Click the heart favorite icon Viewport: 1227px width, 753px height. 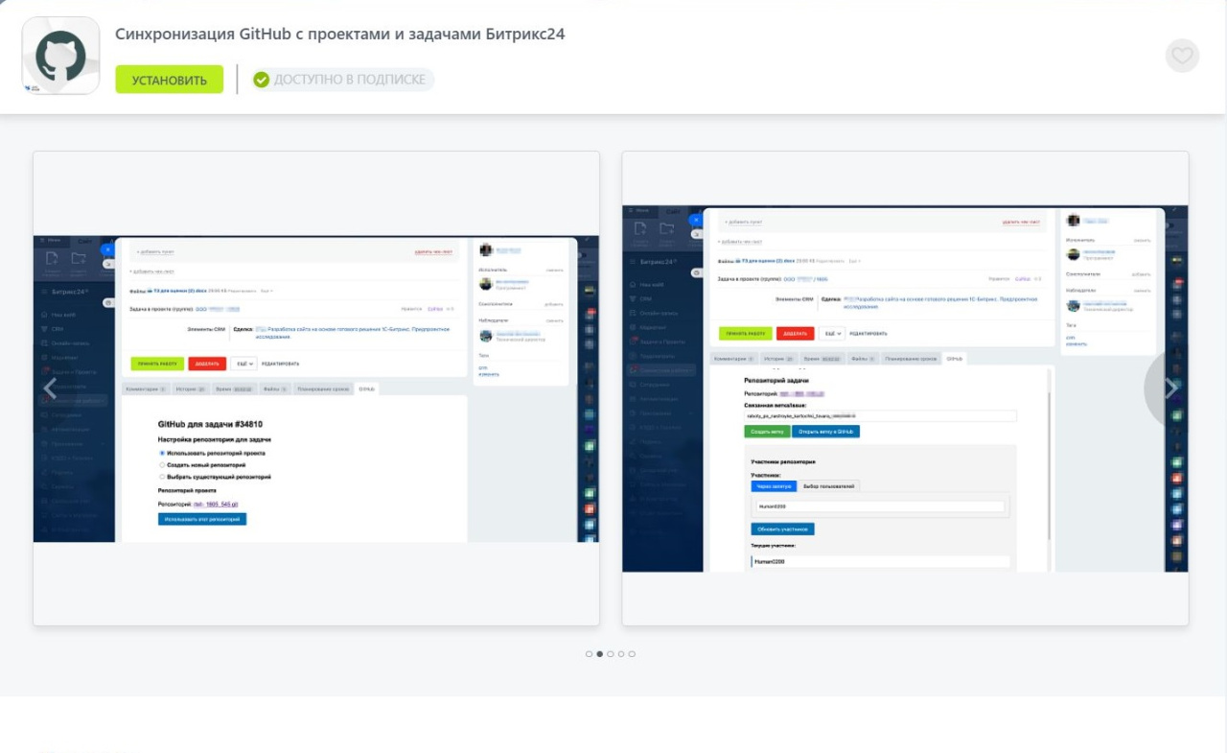(1182, 56)
